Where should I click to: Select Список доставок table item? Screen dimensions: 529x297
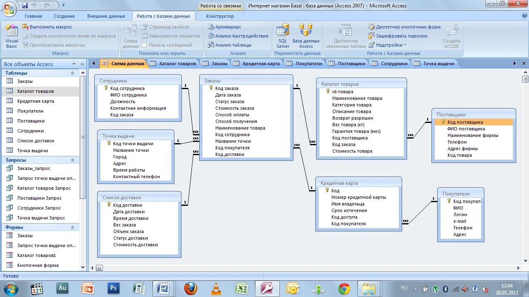[40, 141]
